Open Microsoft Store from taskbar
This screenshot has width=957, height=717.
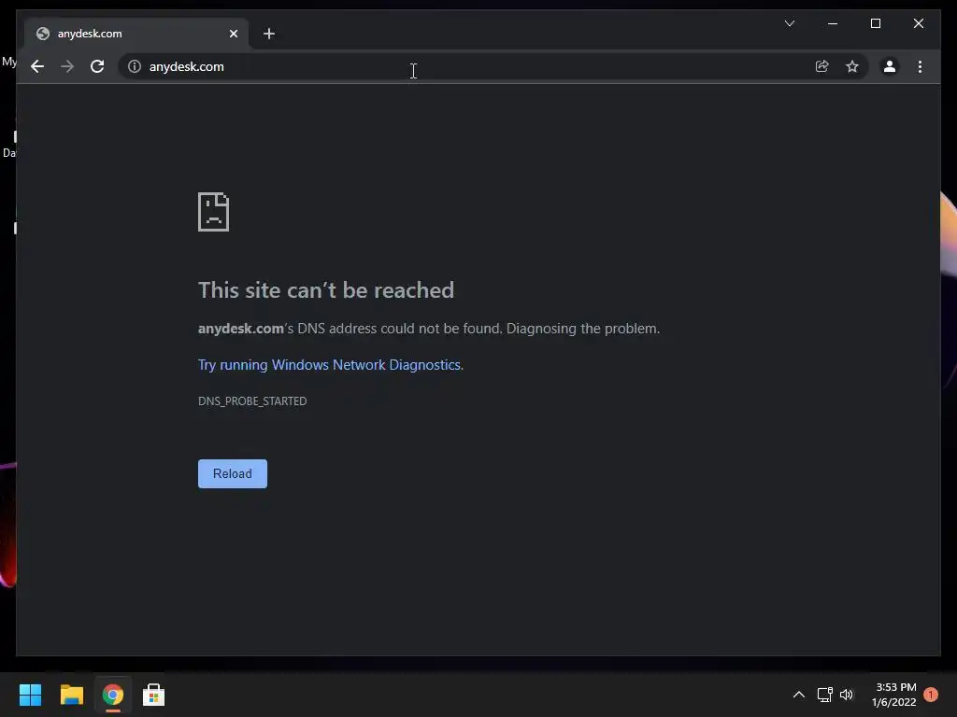pos(154,695)
